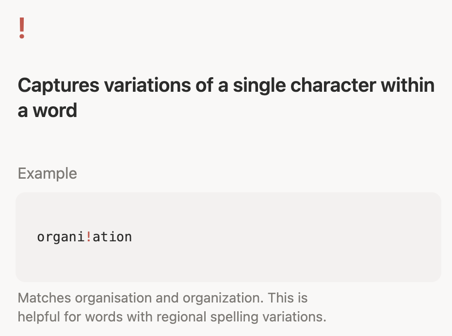This screenshot has width=452, height=336.
Task: Click the red exclamation mark inside the code example
Action: [x=88, y=237]
